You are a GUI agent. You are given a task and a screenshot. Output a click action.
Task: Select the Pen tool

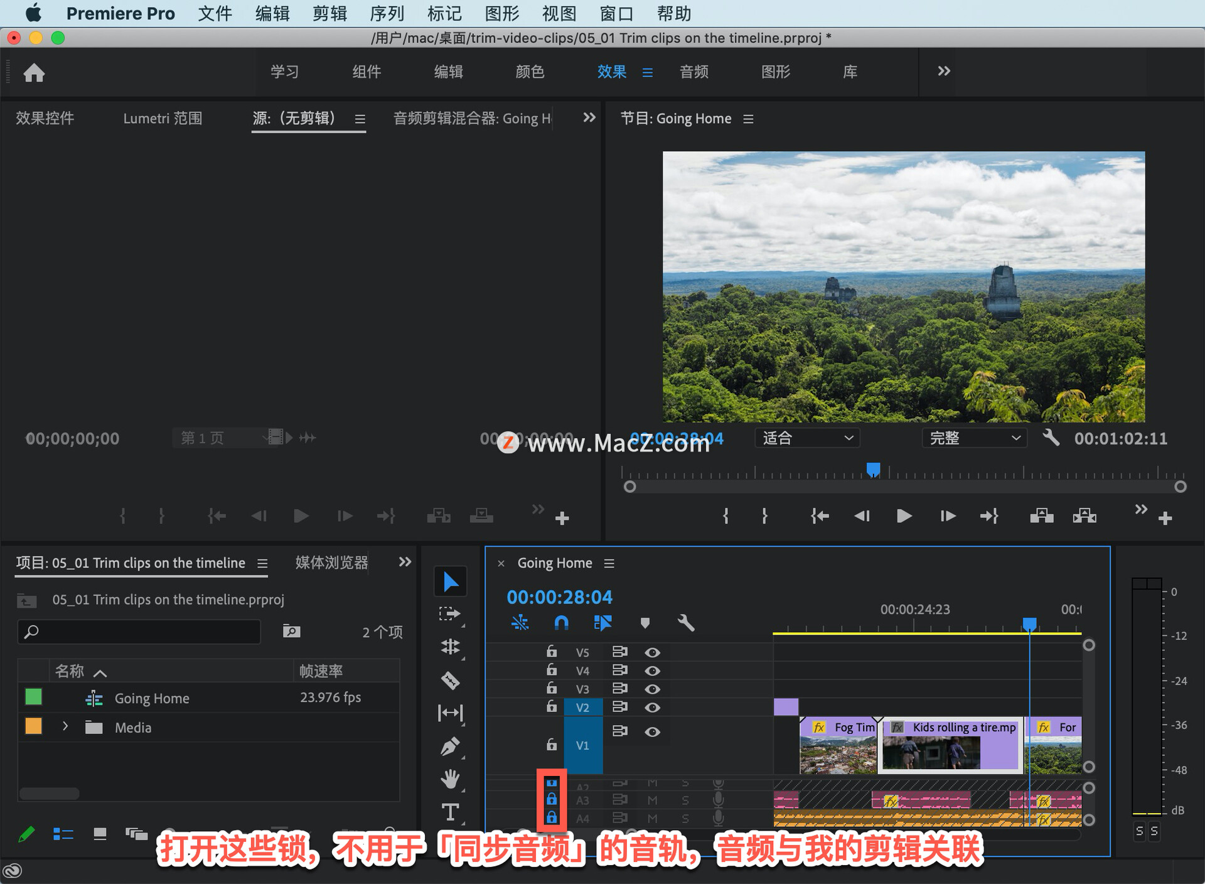450,747
